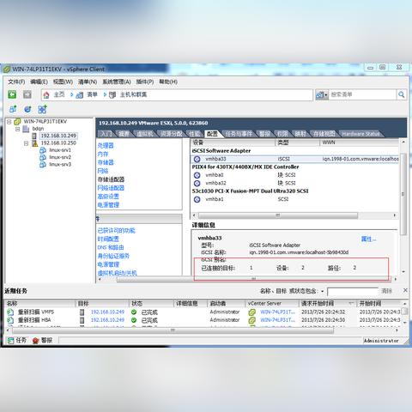Open the DNS 和路由 link
The height and width of the screenshot is (412, 412).
coord(111,247)
